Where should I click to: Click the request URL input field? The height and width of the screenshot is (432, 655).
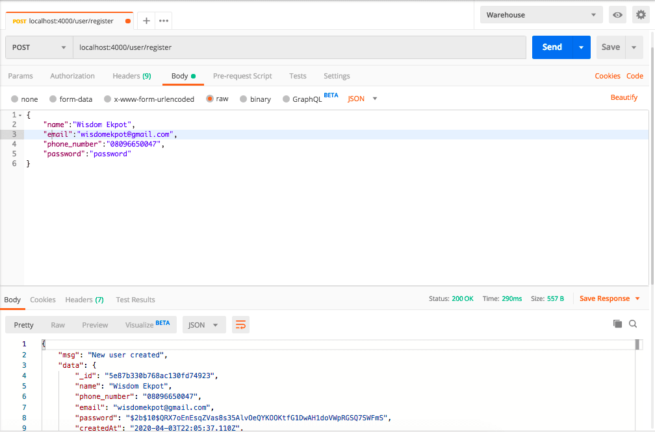pyautogui.click(x=299, y=47)
